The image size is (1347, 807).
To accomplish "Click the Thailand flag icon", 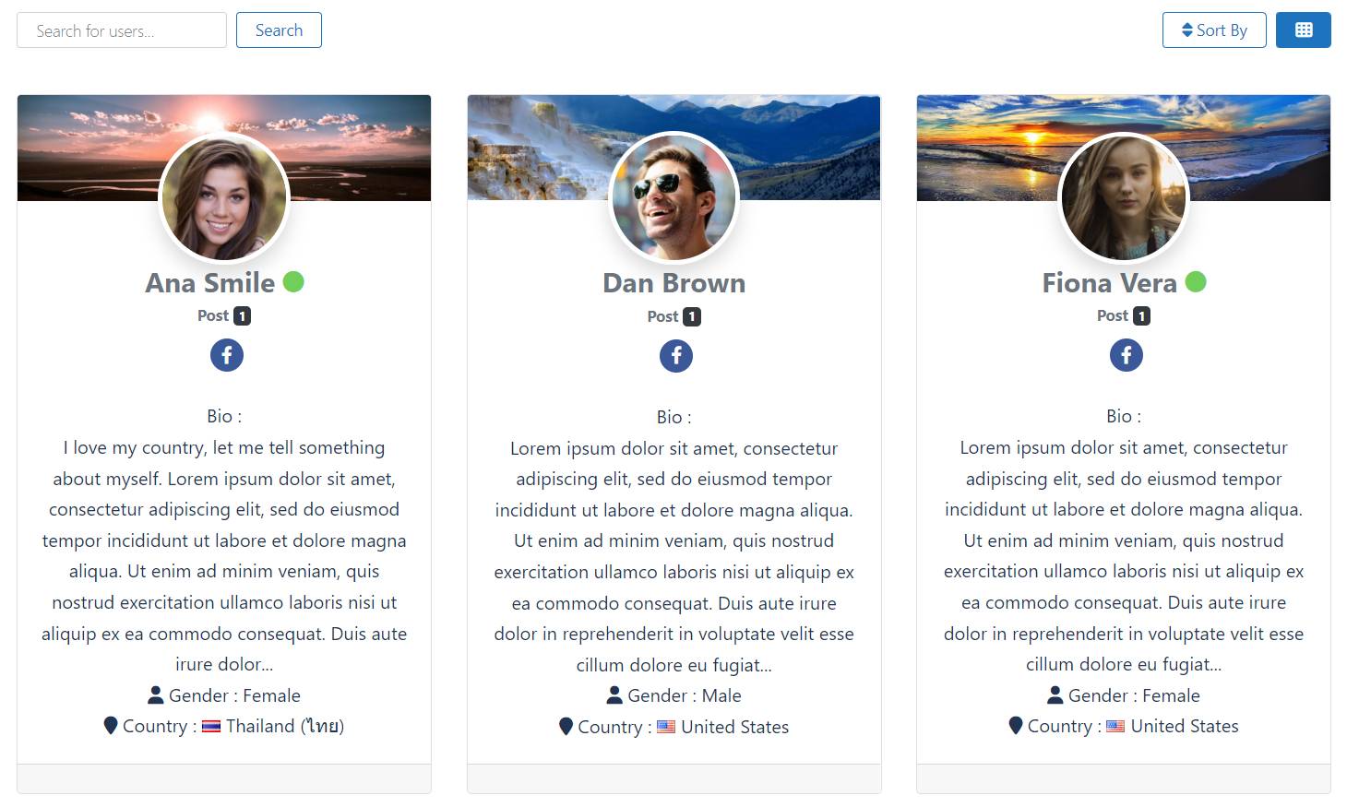I will click(211, 727).
